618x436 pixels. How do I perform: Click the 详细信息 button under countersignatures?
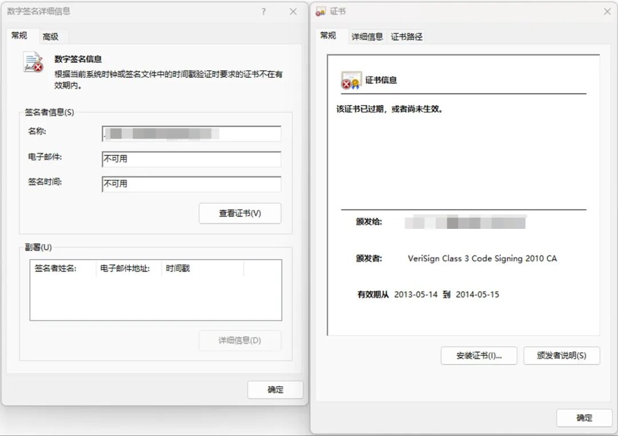pos(240,341)
